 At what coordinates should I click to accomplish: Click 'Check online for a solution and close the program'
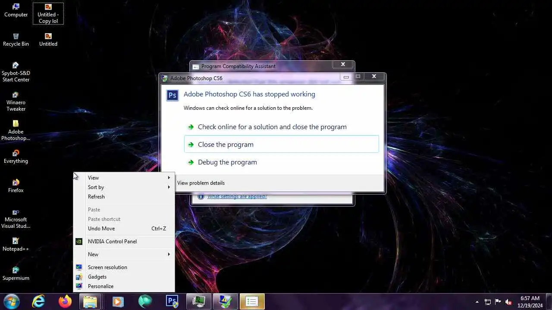(x=281, y=127)
